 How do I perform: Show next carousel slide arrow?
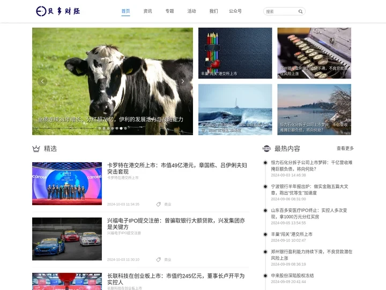click(182, 81)
